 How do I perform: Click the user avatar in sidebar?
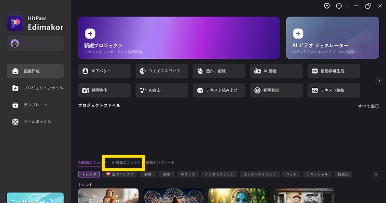[x=15, y=43]
